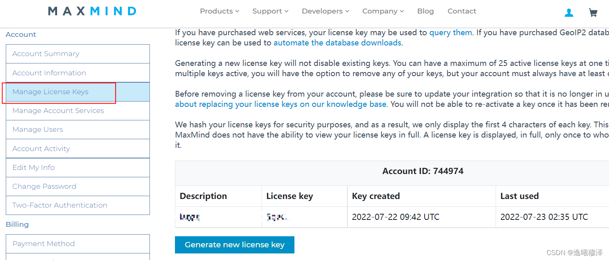The width and height of the screenshot is (609, 260).
Task: Open the Blog menu item
Action: [x=425, y=11]
